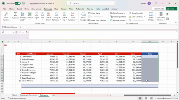Click the vertical scrollbar thumb

pyautogui.click(x=178, y=56)
